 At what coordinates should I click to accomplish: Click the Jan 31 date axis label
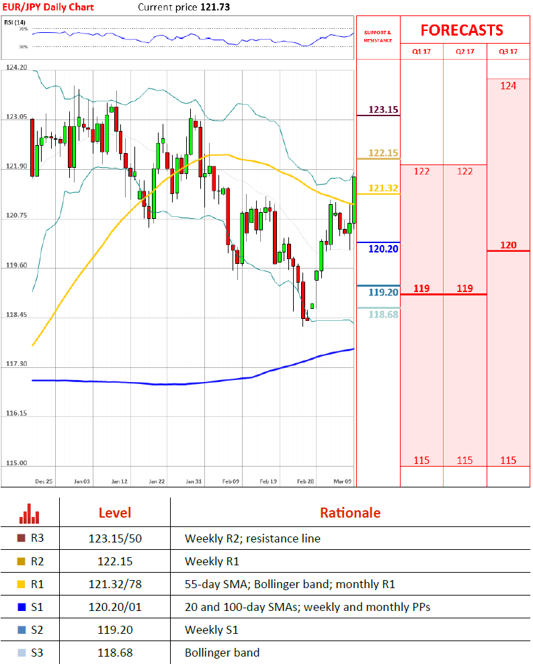pyautogui.click(x=194, y=481)
